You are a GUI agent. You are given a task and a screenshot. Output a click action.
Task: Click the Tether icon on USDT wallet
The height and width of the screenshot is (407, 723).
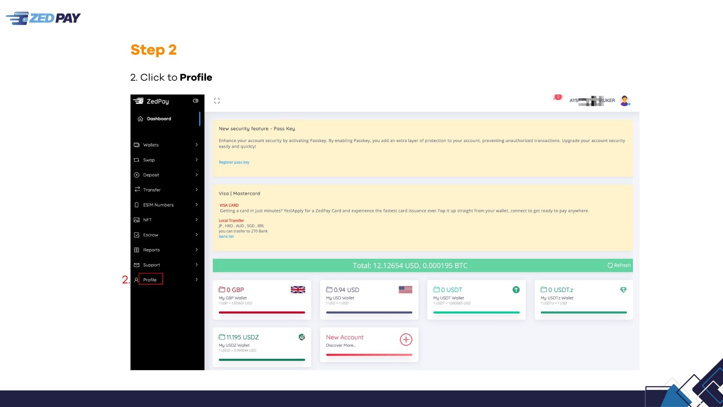pyautogui.click(x=516, y=289)
